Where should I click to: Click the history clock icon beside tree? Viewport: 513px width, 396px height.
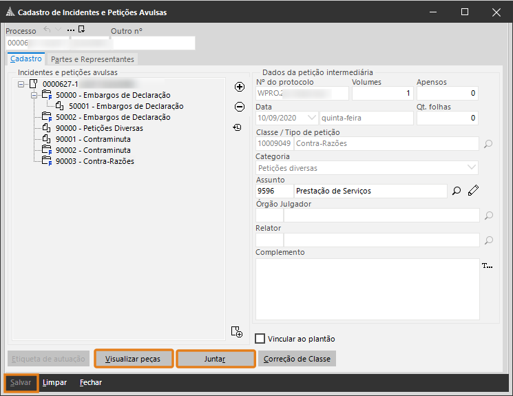click(x=238, y=127)
